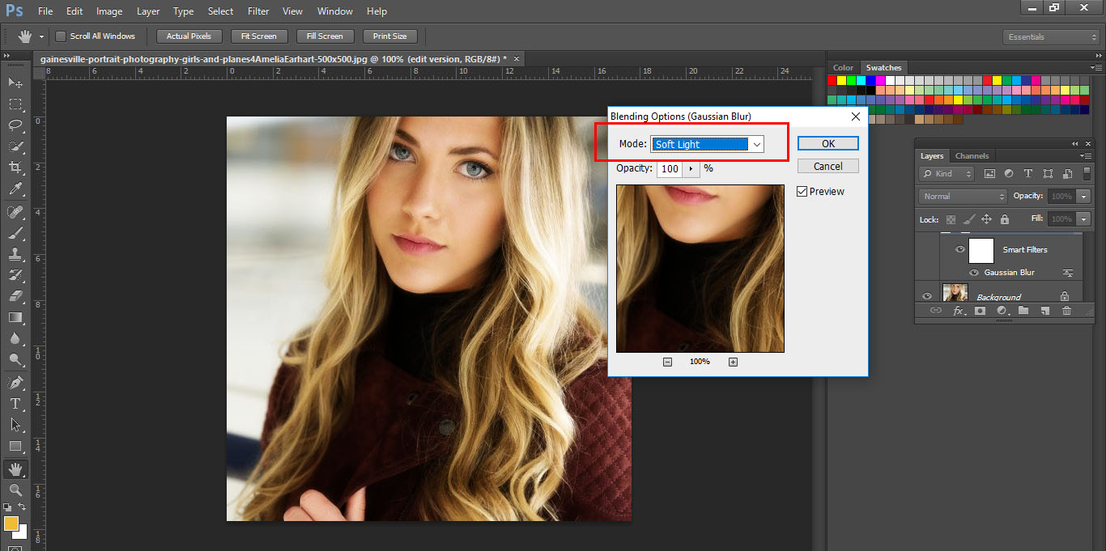Open the Opacity dropdown in Layers panel

click(1085, 196)
